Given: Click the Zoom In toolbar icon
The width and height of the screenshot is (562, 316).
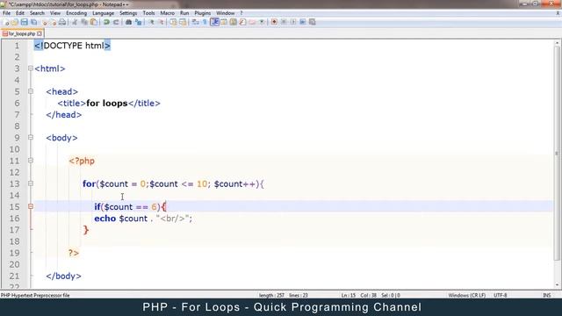Looking at the screenshot, I should pyautogui.click(x=152, y=22).
